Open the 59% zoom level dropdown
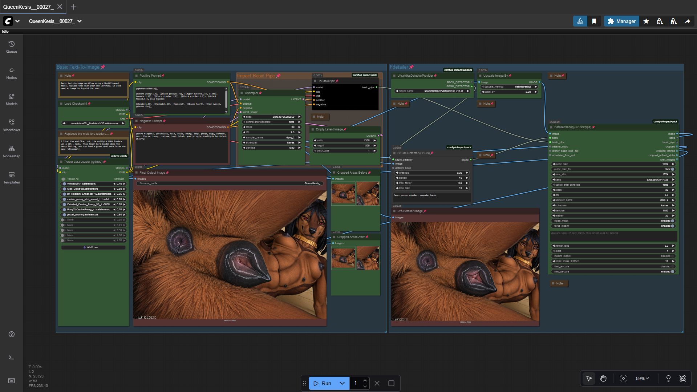Image resolution: width=697 pixels, height=392 pixels. (x=642, y=378)
